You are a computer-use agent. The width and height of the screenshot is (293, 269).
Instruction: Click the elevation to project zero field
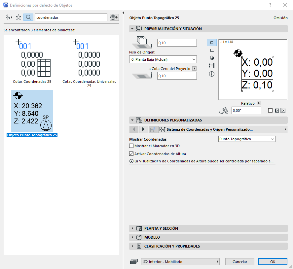coord(177,76)
